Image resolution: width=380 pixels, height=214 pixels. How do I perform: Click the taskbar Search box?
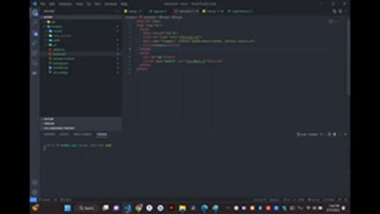87,208
